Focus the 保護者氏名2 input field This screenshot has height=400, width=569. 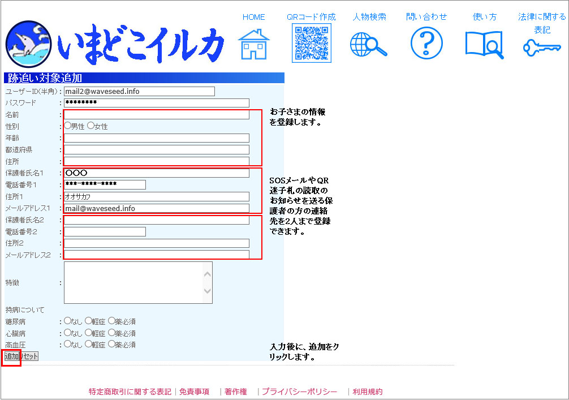pos(157,220)
